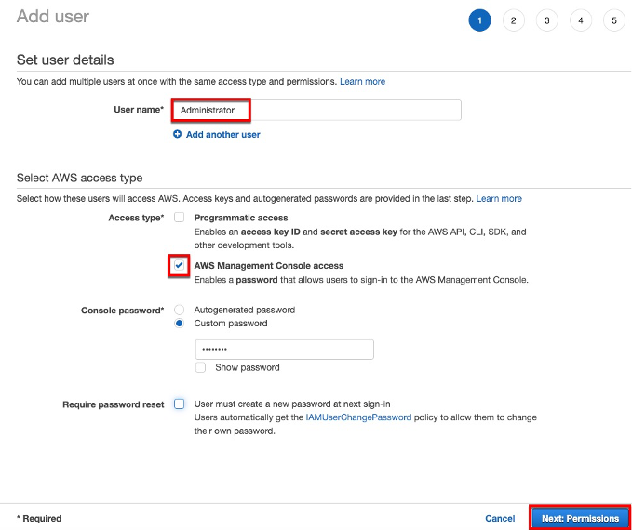Open Learn more link for access type
Viewport: 632px width, 530px height.
(x=499, y=199)
